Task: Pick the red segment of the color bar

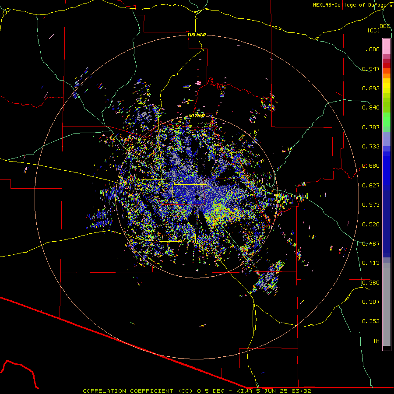Action: click(387, 66)
